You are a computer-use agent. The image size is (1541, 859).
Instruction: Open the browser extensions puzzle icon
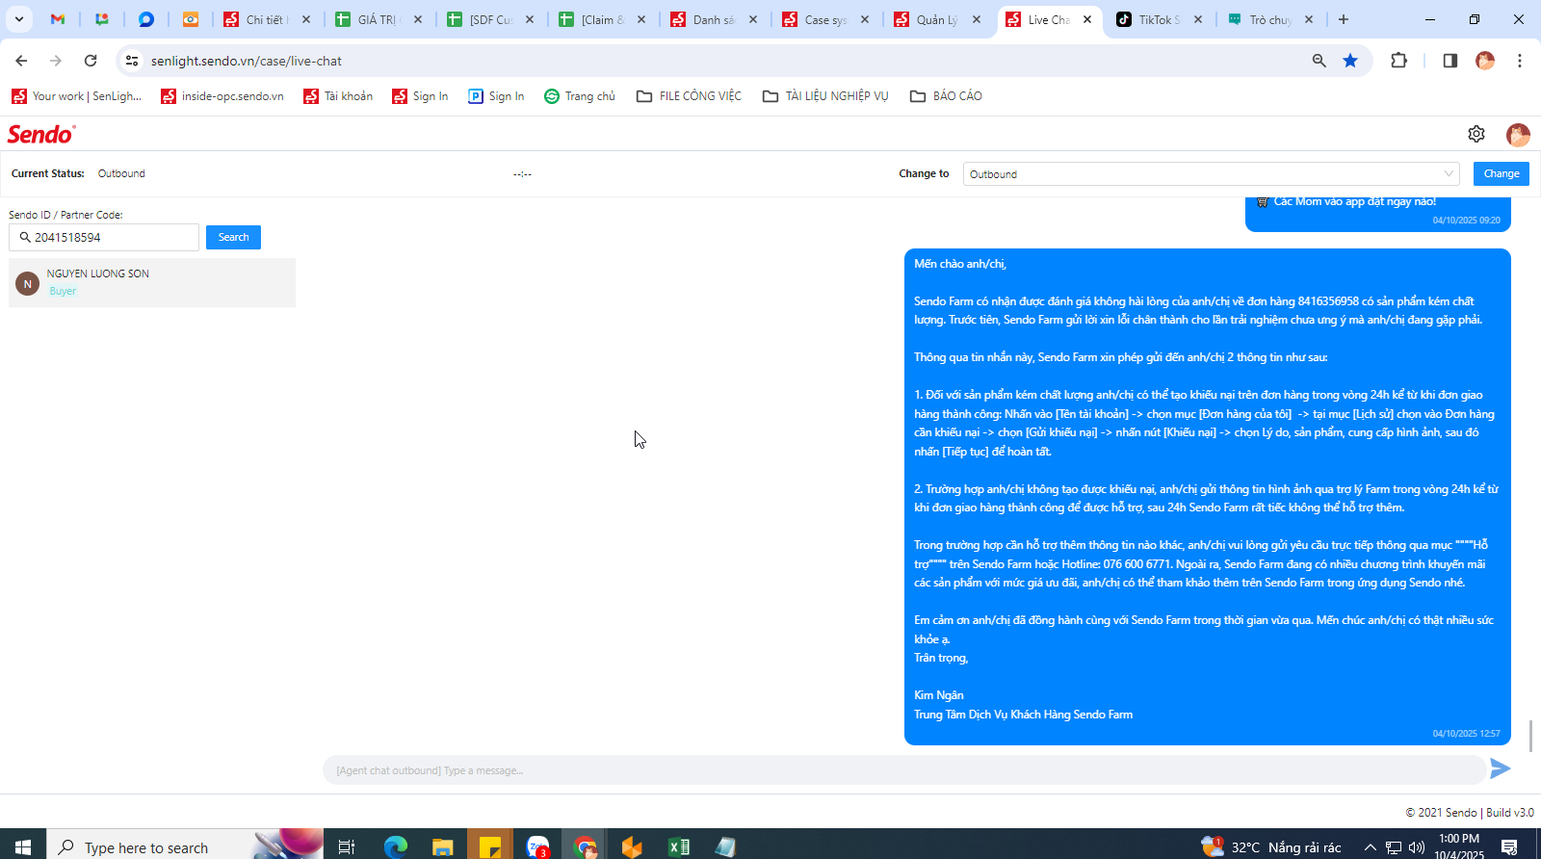pos(1399,61)
